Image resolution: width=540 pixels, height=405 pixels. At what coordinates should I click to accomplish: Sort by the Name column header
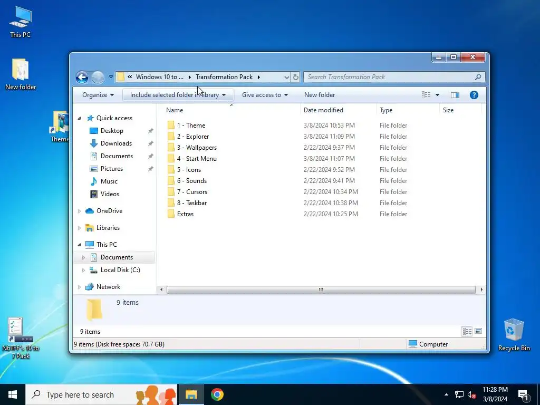coord(174,110)
